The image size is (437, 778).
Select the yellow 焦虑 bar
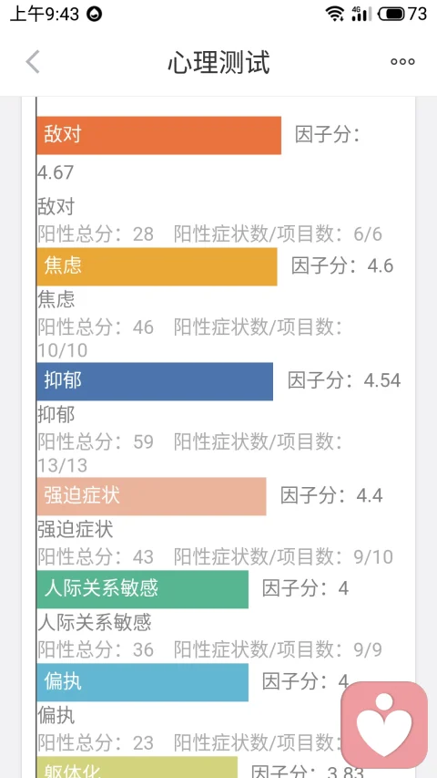(x=157, y=267)
